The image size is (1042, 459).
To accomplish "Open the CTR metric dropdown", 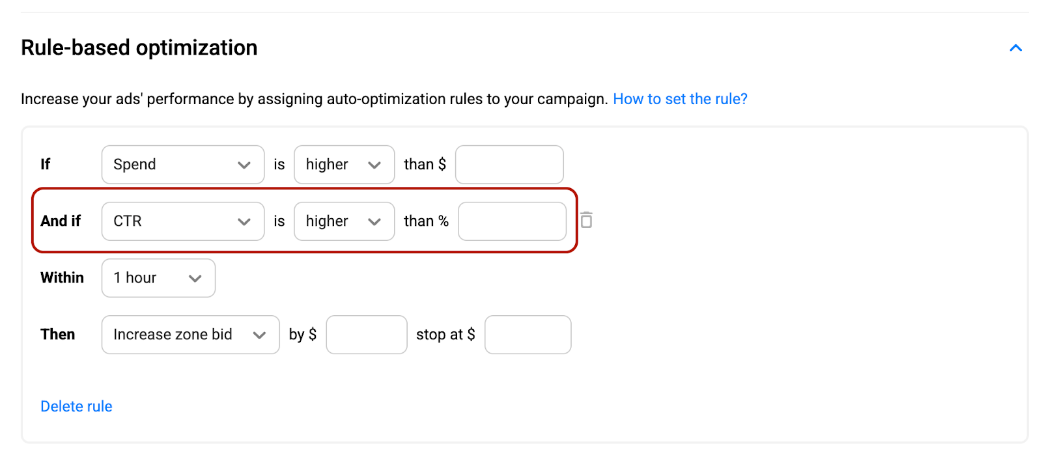I will tap(182, 221).
